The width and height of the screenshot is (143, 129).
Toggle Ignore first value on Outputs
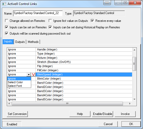50,21
